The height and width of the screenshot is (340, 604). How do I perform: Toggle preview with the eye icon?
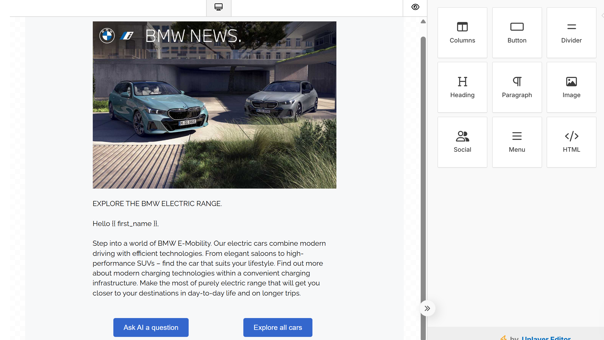click(x=415, y=7)
